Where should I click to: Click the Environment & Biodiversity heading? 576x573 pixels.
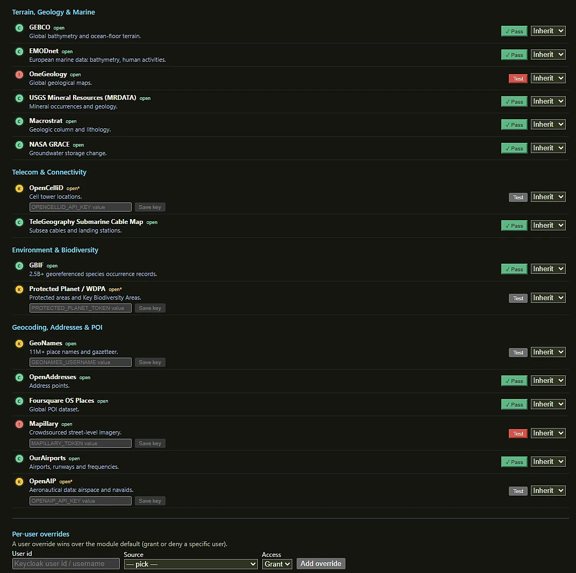[x=55, y=250]
